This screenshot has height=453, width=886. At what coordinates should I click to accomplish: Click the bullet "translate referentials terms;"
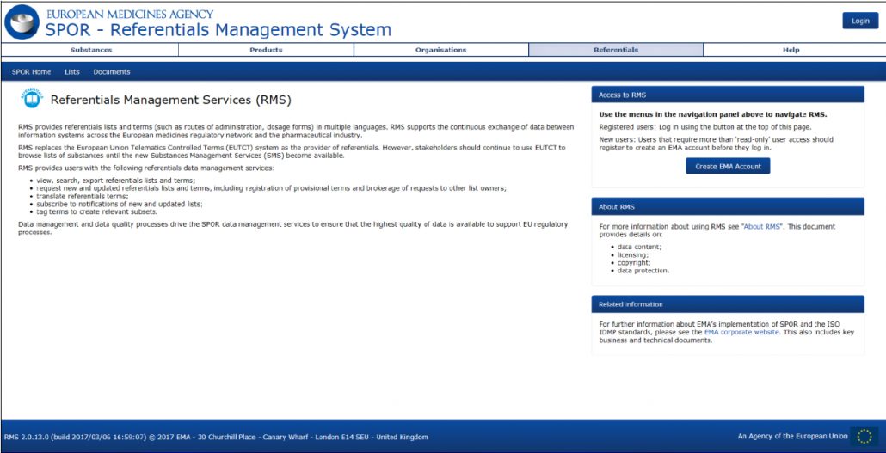83,196
